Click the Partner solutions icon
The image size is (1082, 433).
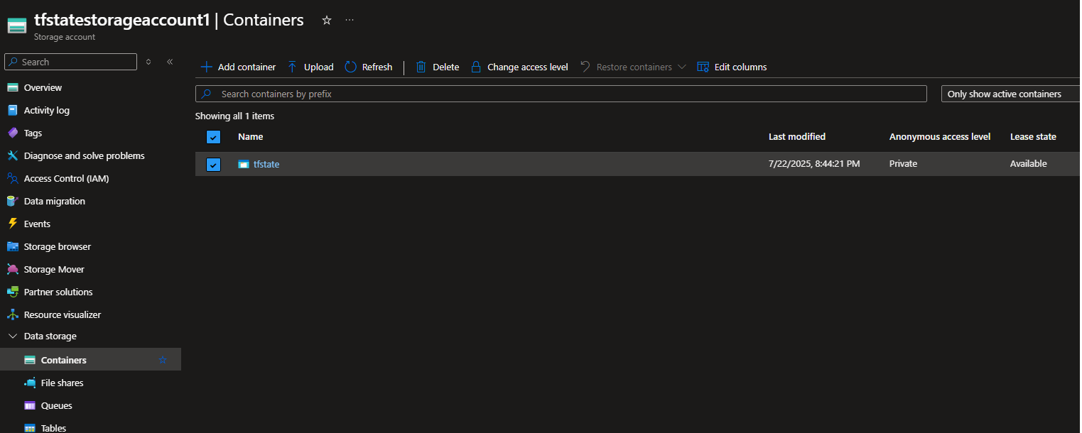point(12,292)
